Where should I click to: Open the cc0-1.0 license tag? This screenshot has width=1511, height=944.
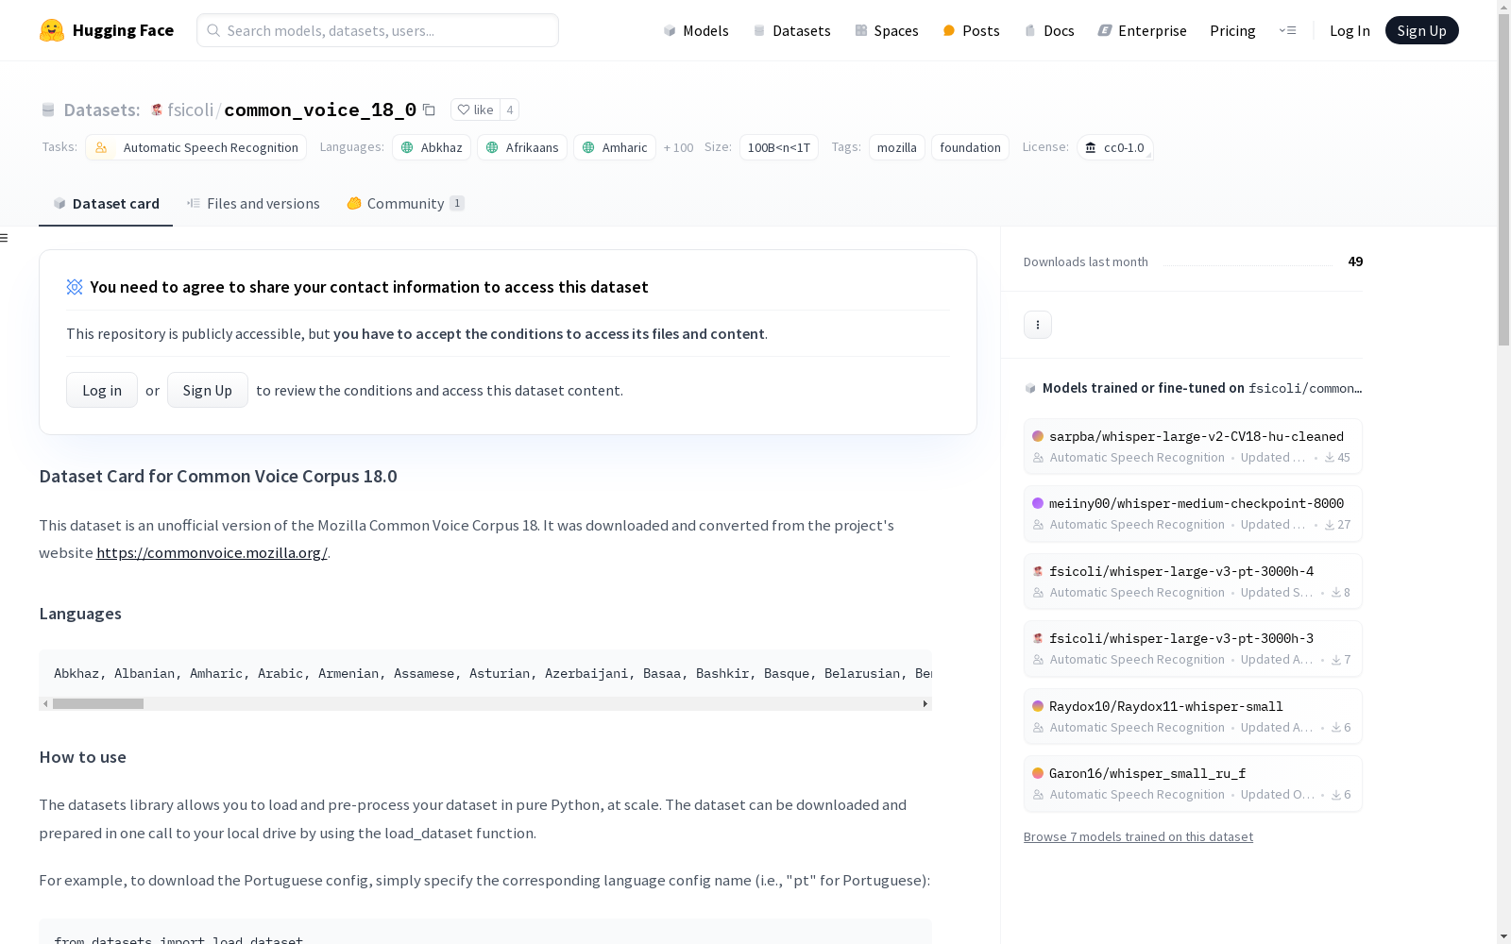pyautogui.click(x=1114, y=147)
